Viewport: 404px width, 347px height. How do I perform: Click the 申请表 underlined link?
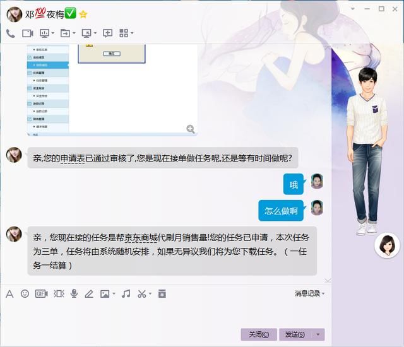[x=73, y=158]
